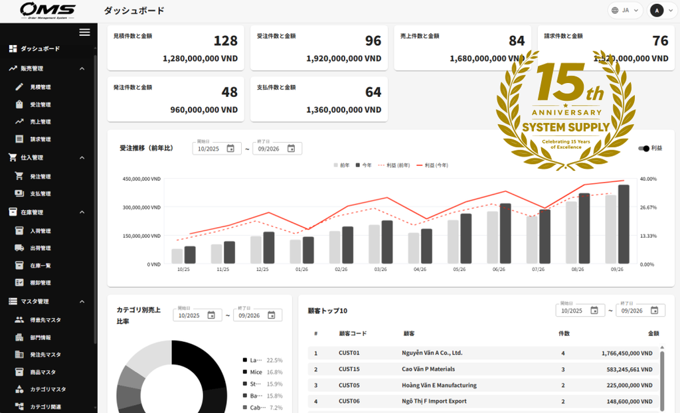680x413 pixels.
Task: Open calendar for 顧客トップ10 end date
Action: [x=654, y=310]
